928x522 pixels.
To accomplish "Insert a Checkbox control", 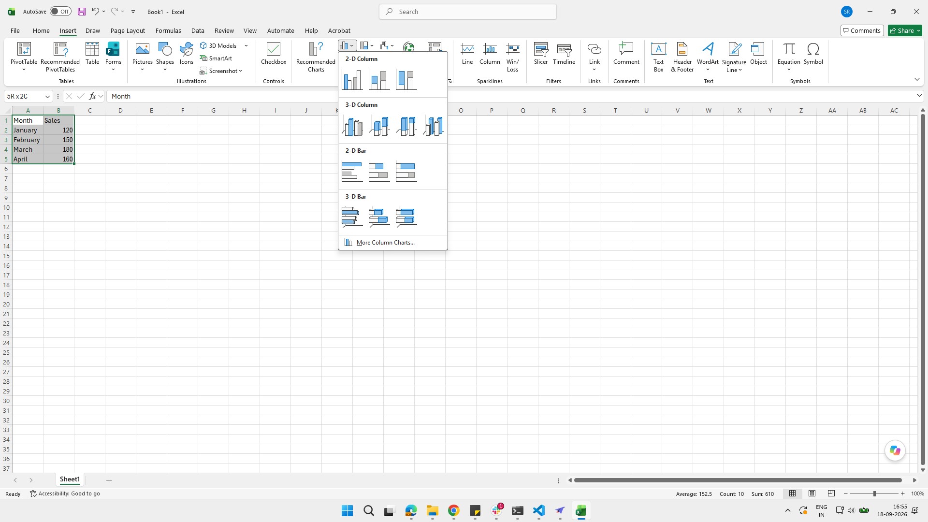I will (274, 53).
